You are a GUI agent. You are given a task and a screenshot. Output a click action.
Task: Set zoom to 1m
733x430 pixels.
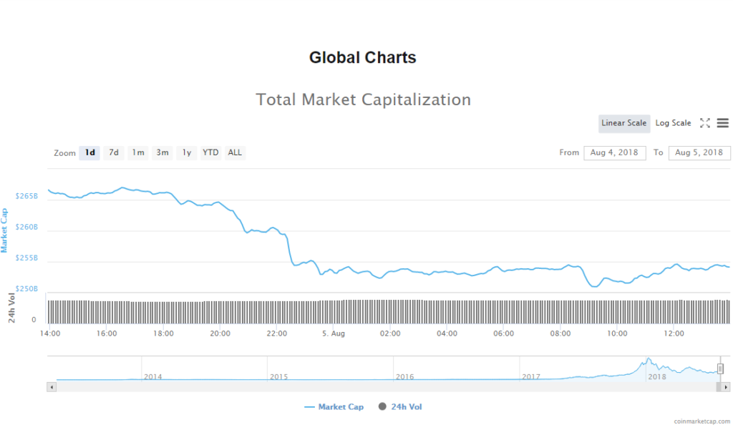pyautogui.click(x=138, y=152)
